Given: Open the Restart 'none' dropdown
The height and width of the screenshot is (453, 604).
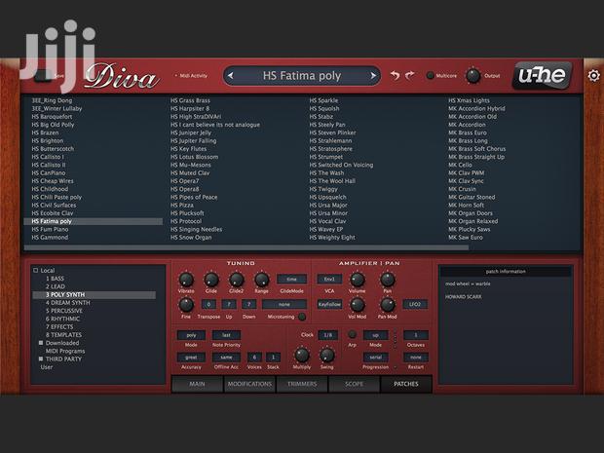Looking at the screenshot, I should 416,358.
